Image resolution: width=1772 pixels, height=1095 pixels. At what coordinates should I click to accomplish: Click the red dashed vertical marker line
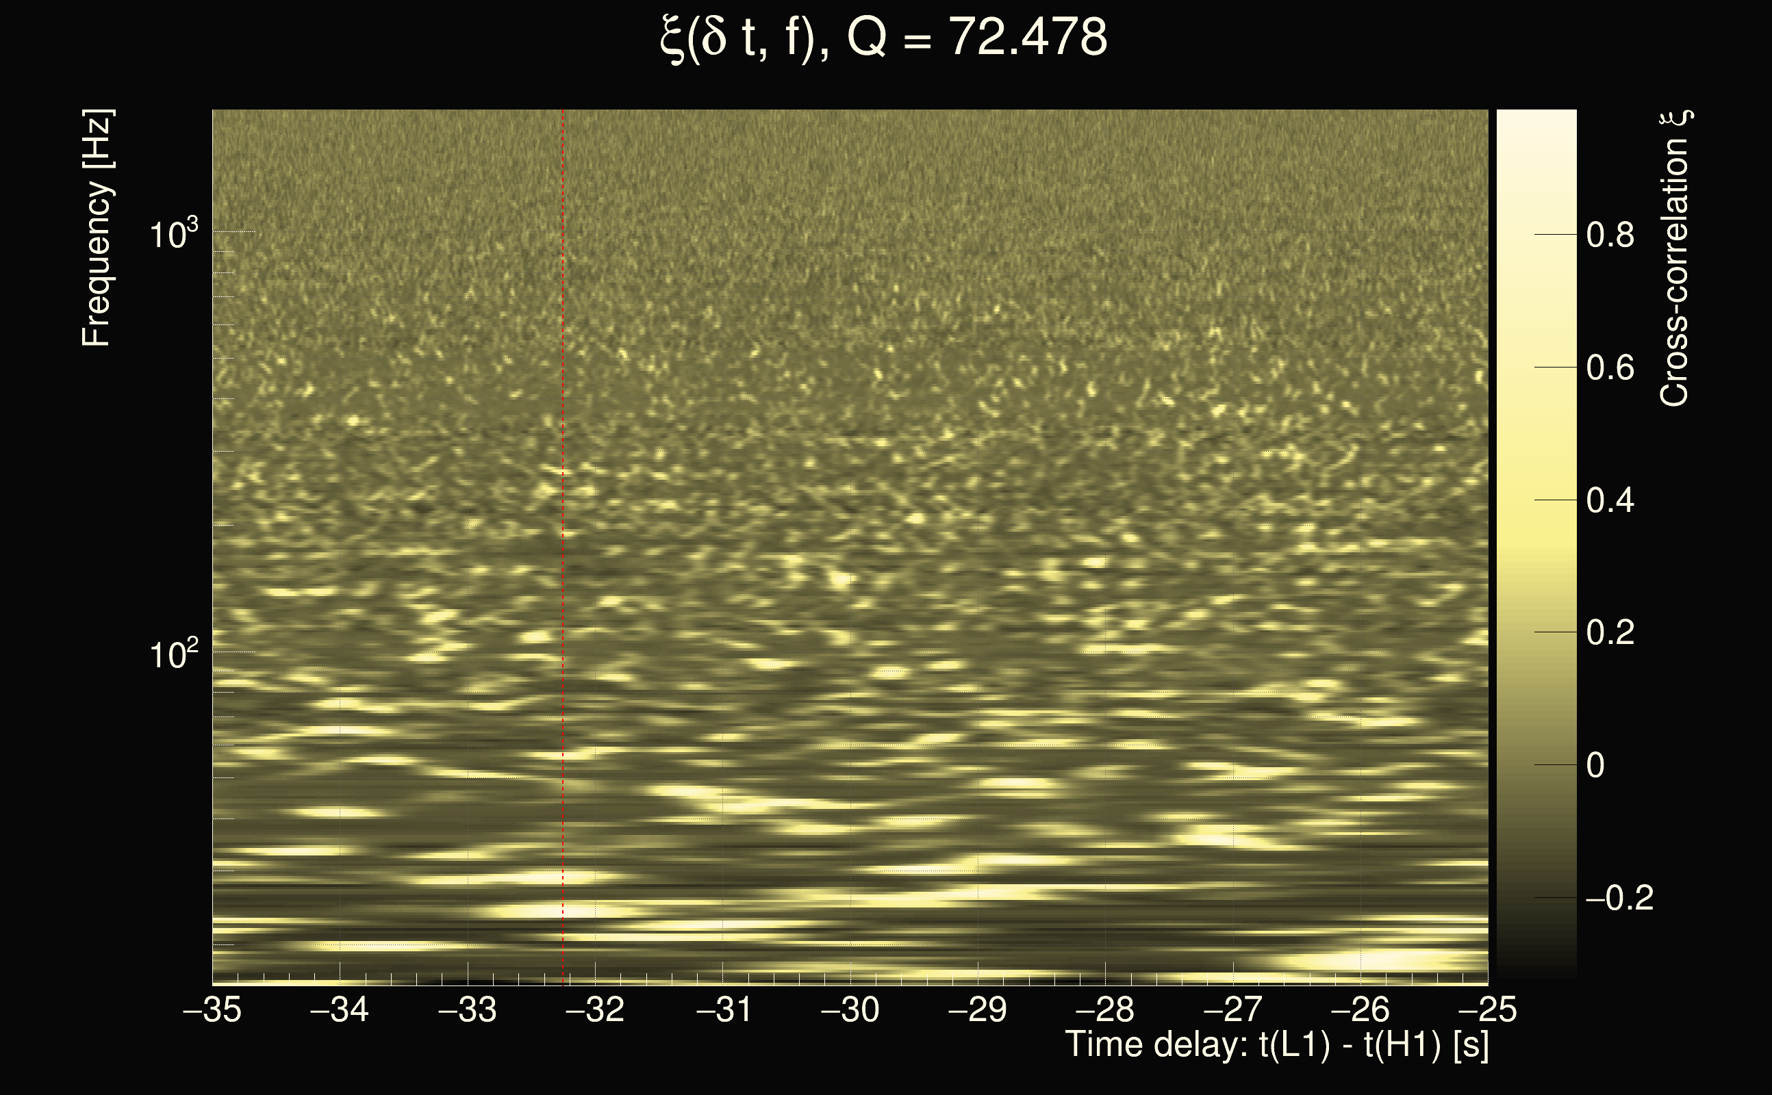pyautogui.click(x=563, y=507)
